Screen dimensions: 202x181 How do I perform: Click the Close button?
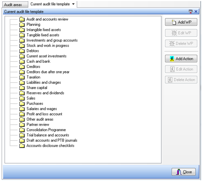pyautogui.click(x=184, y=172)
